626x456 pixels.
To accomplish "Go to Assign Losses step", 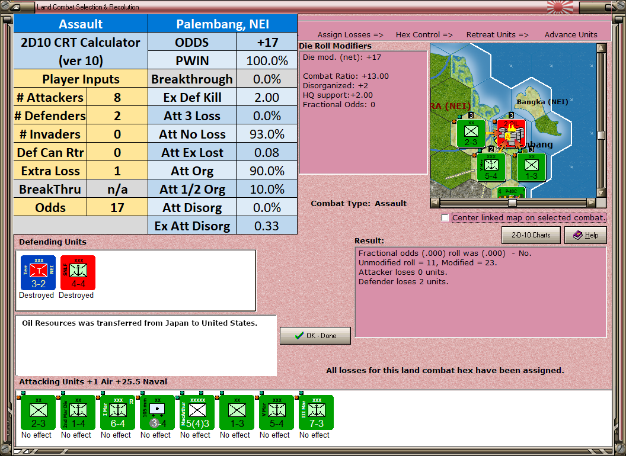I will [350, 35].
